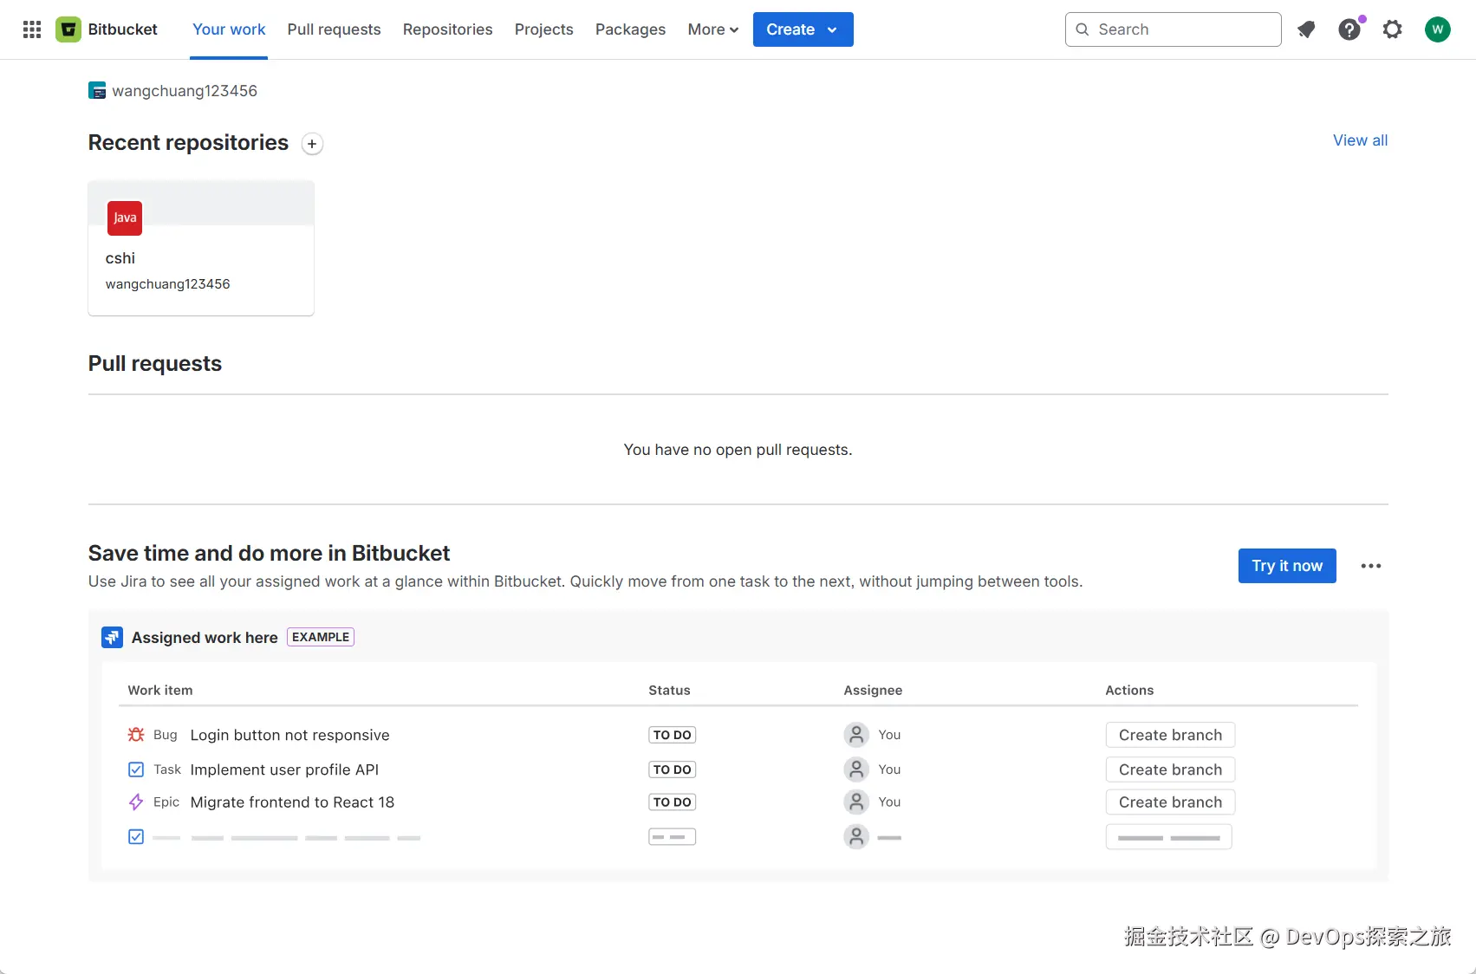Viewport: 1476px width, 974px height.
Task: Open the help question mark icon
Action: [1349, 29]
